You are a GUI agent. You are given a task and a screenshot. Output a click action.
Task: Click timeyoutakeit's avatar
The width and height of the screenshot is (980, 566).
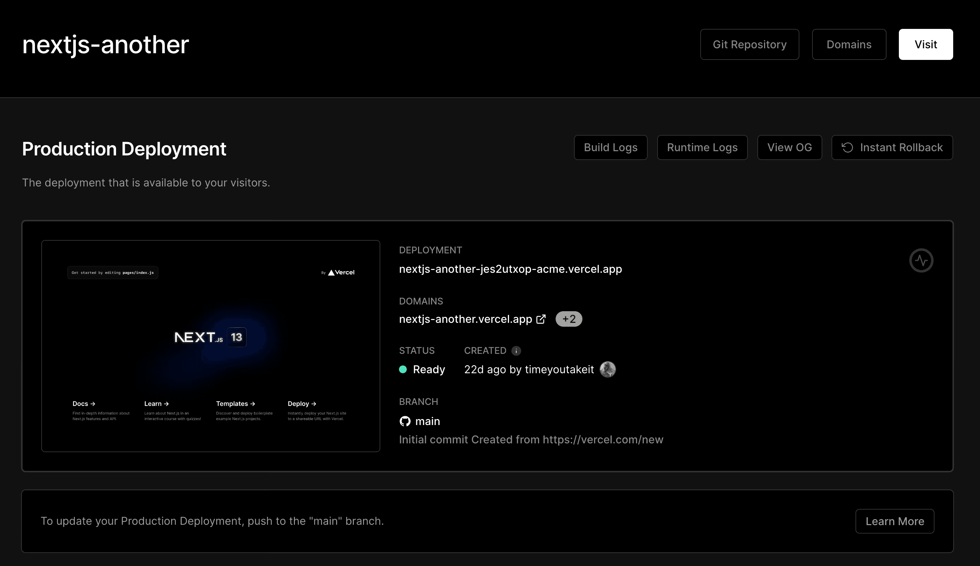pyautogui.click(x=608, y=369)
